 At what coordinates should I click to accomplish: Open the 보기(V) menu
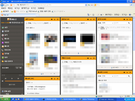coord(17,8)
